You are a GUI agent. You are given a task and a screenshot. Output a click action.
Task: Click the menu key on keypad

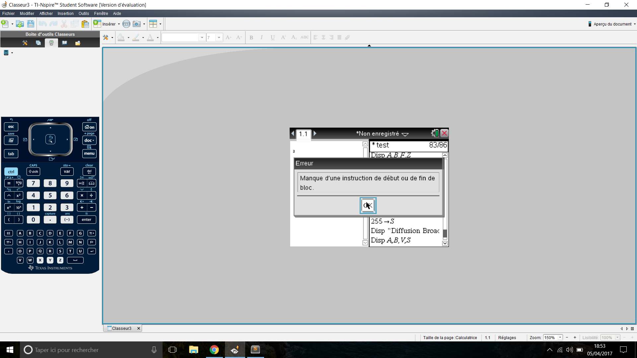89,153
